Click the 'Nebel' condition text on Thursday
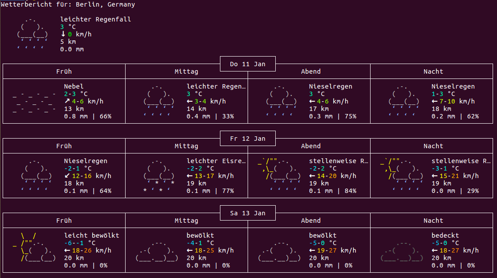The height and width of the screenshot is (278, 497). coord(73,86)
